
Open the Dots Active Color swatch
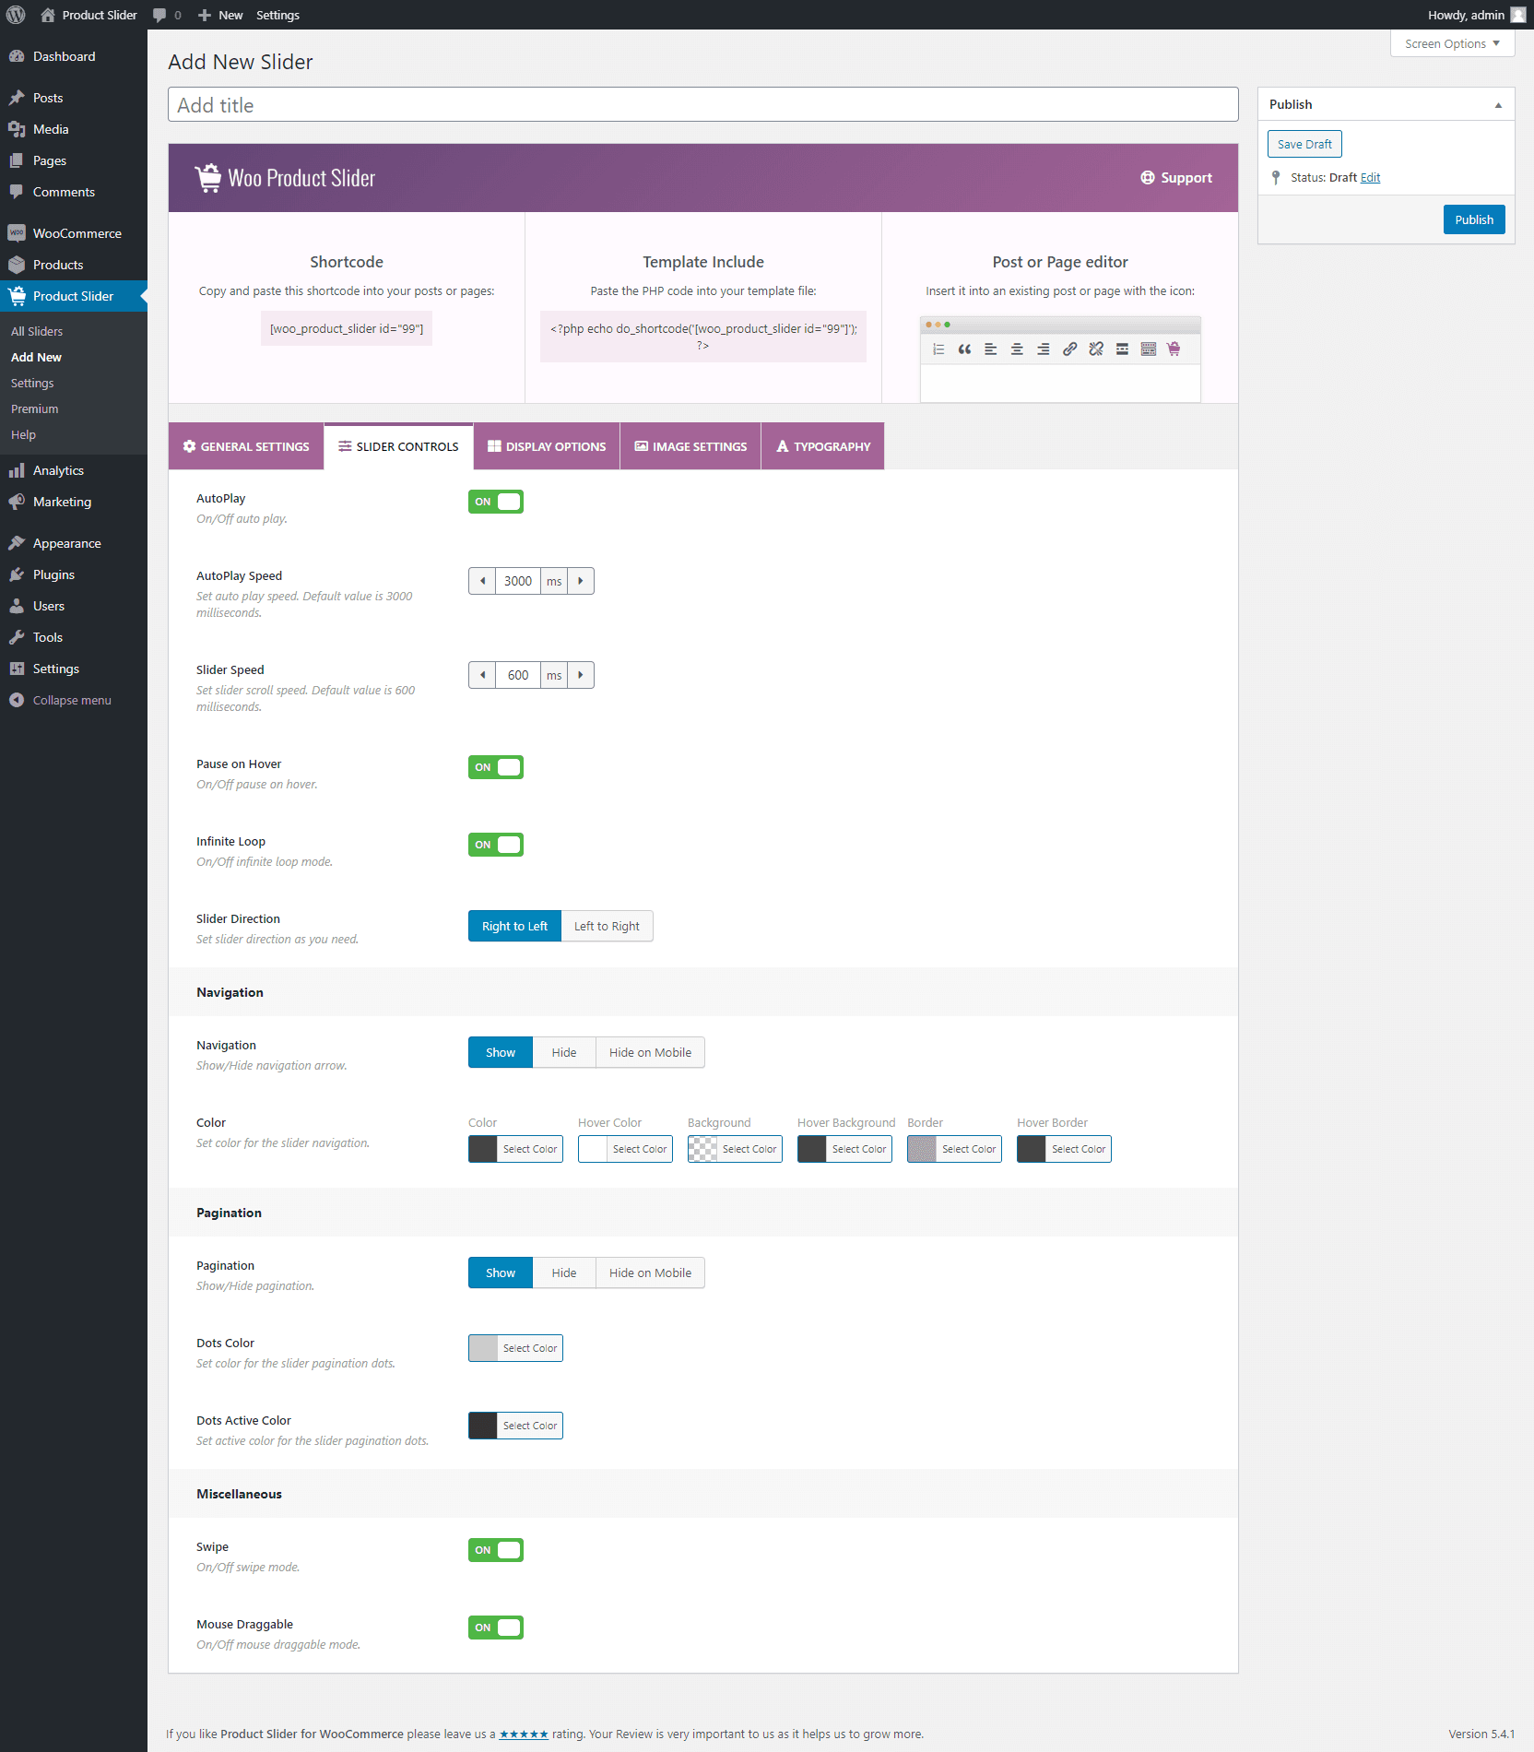click(483, 1426)
